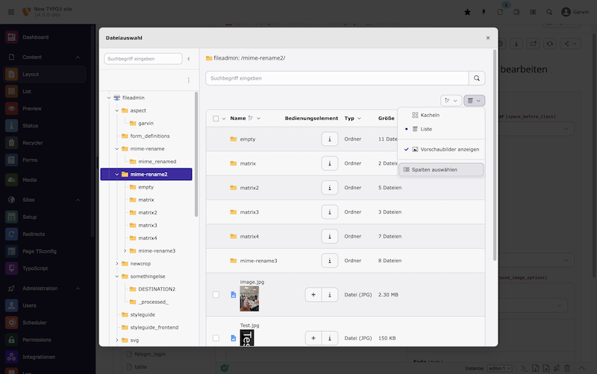Open the sorting dropdown above the file list

[x=451, y=101]
